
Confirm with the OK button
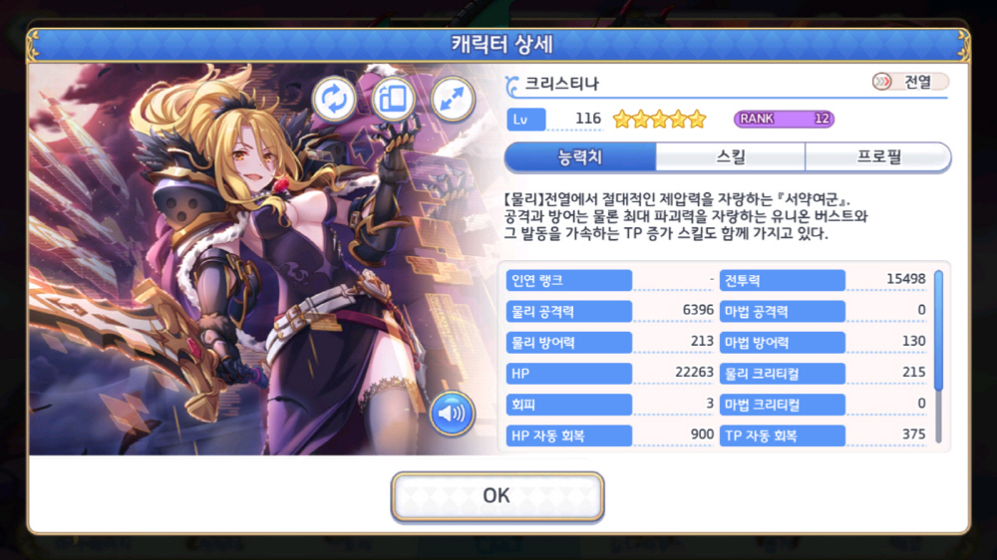498,496
